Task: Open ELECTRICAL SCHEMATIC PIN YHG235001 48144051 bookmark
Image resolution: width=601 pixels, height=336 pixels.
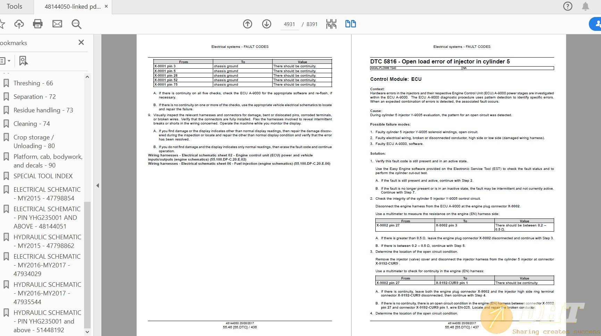Action: [x=47, y=217]
